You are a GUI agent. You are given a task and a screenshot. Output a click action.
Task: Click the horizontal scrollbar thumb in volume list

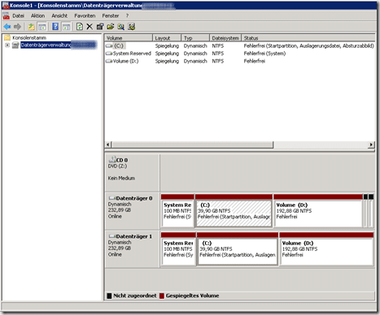click(193, 145)
